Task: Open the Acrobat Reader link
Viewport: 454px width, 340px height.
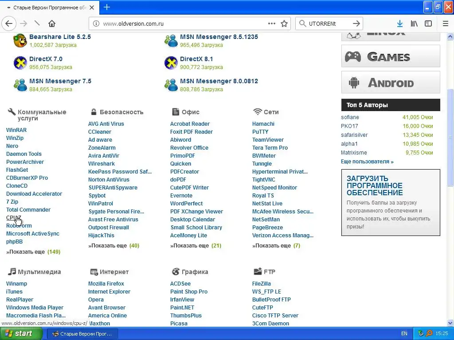Action: (190, 124)
